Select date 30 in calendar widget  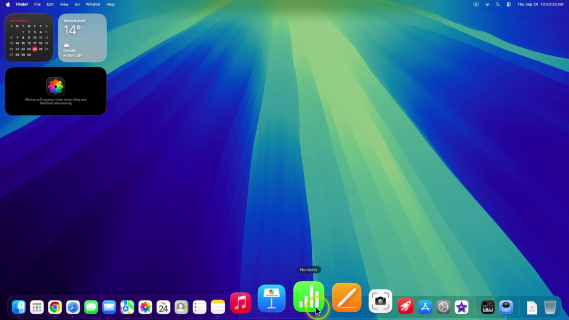coord(29,55)
